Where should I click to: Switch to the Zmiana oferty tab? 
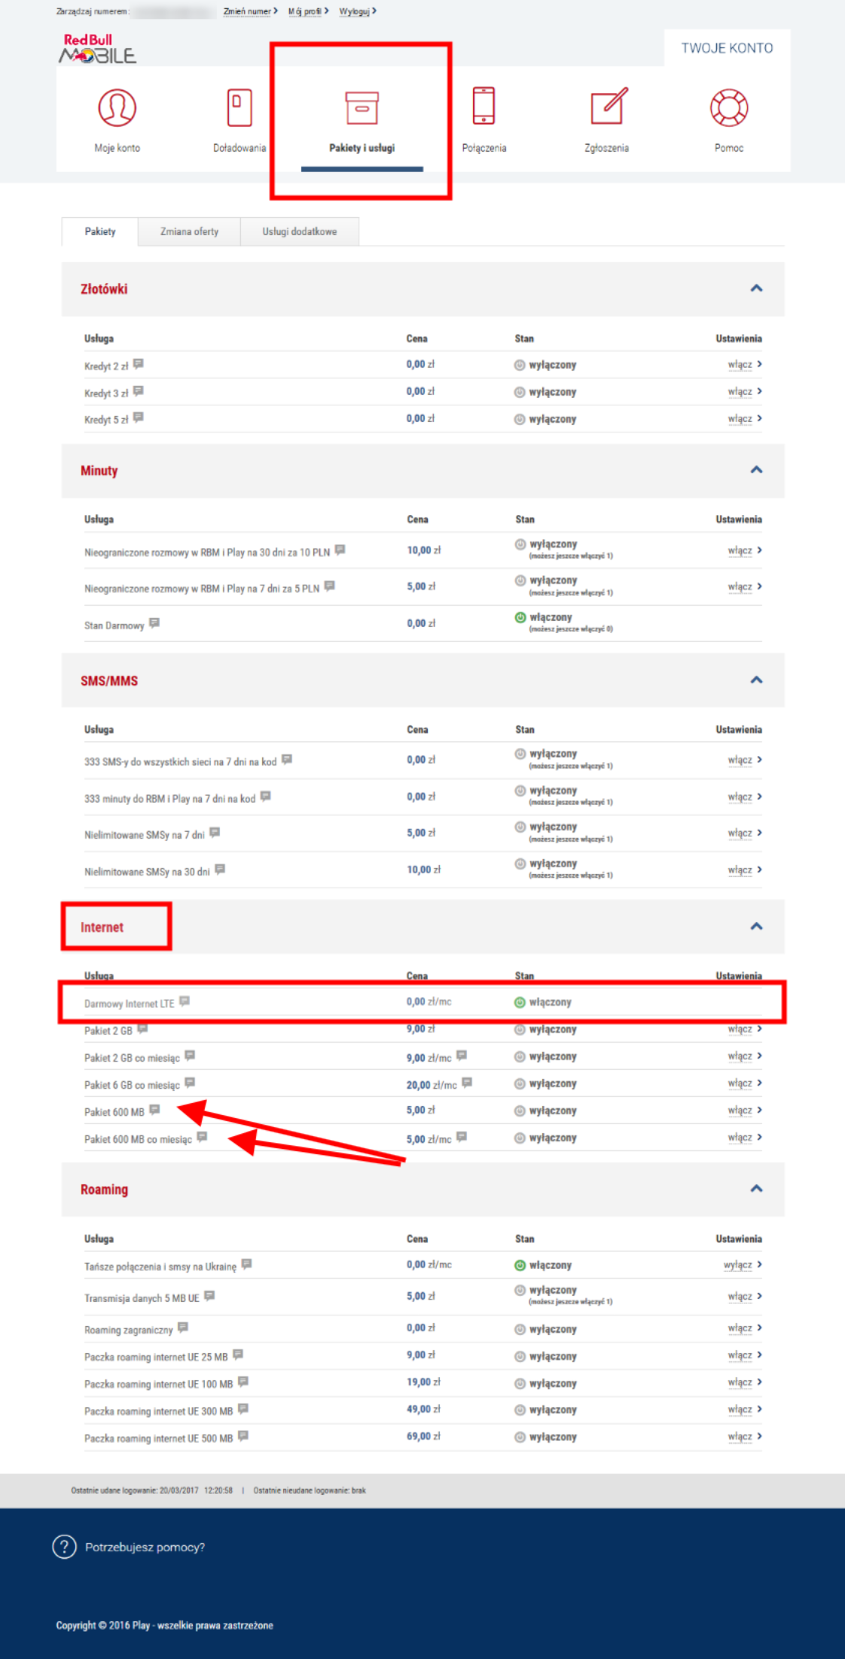pos(189,232)
